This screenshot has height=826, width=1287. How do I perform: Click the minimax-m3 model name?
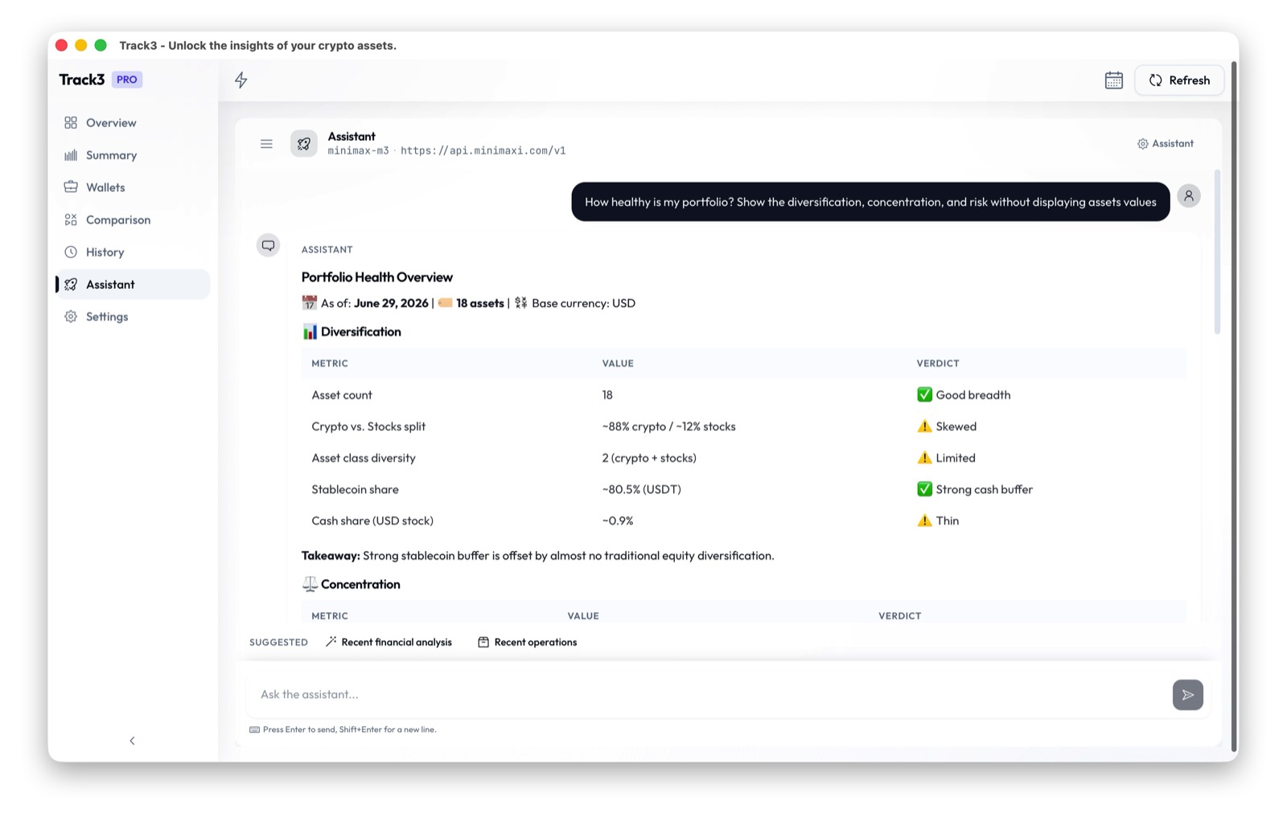[358, 151]
